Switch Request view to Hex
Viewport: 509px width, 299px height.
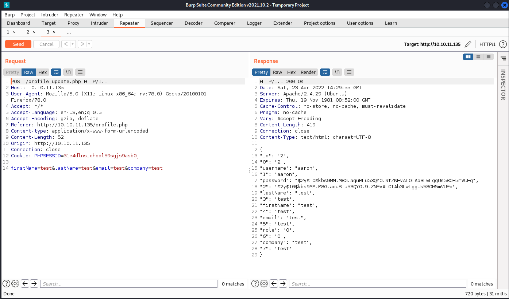click(x=43, y=72)
